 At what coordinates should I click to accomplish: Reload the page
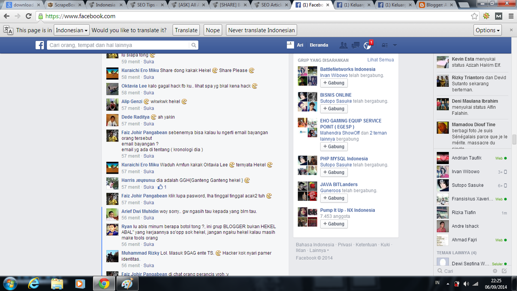(28, 16)
